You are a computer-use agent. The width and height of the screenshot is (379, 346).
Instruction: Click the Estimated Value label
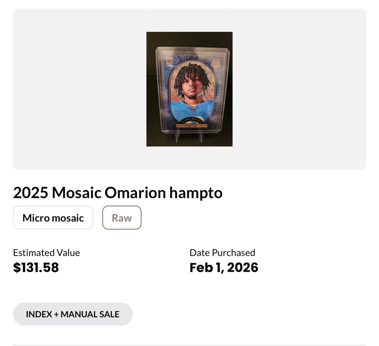point(47,253)
